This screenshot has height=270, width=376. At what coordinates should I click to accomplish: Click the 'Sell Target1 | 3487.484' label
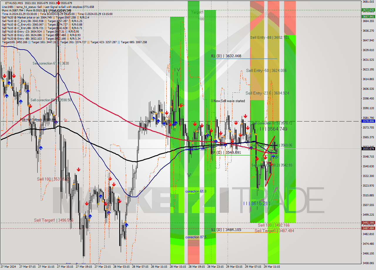coord(274,231)
